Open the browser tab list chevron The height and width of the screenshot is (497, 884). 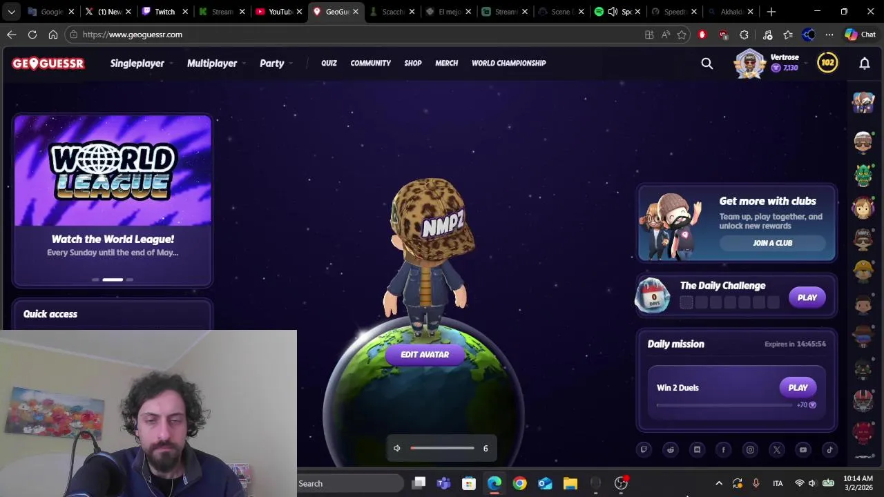pyautogui.click(x=11, y=12)
